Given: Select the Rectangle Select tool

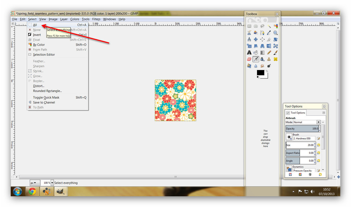Looking at the screenshot, I should (249, 26).
